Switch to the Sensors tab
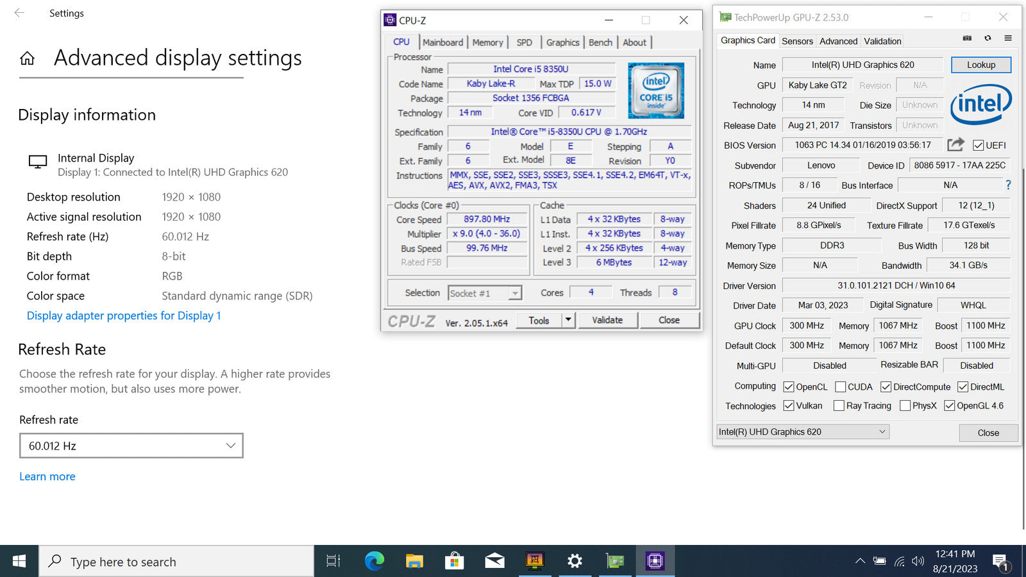This screenshot has width=1026, height=577. tap(797, 41)
